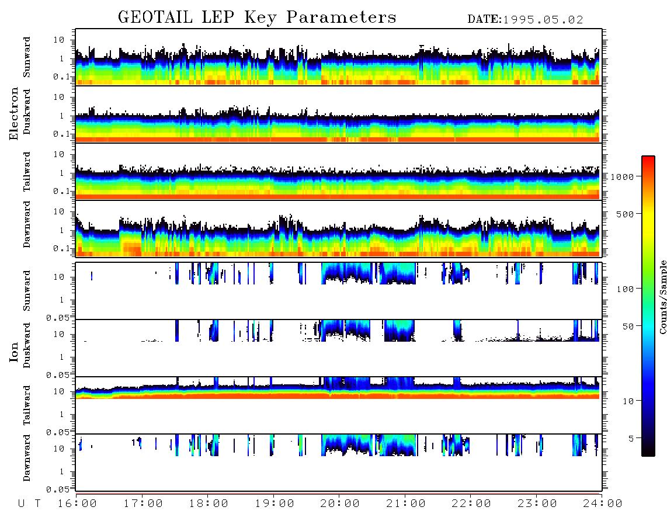Click the 'GEOTAIL LEP Key Parameters' title
The width and height of the screenshot is (667, 514).
[x=257, y=18]
